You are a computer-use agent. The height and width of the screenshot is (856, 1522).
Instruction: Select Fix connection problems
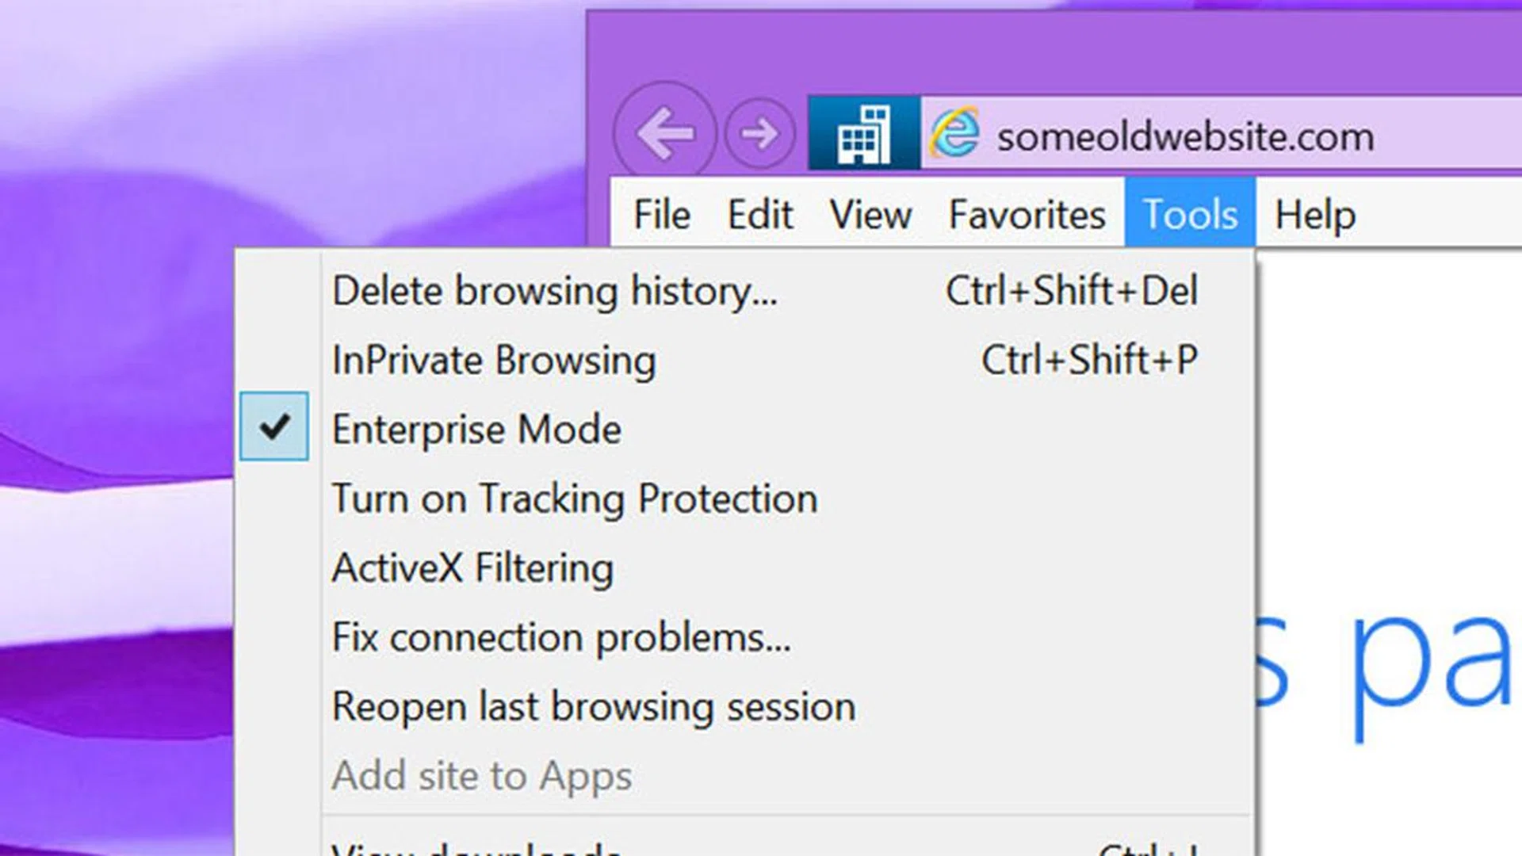click(x=561, y=637)
